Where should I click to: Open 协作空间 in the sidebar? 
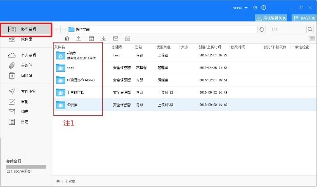(26, 29)
